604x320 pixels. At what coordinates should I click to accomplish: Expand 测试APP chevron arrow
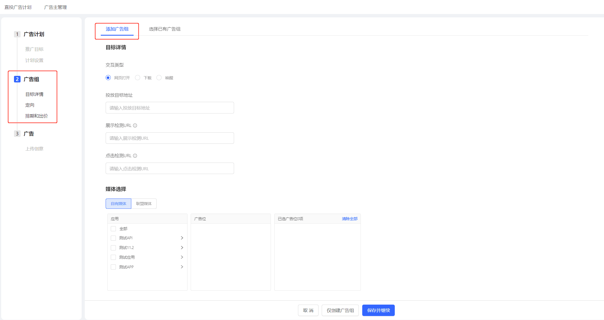[x=182, y=267]
